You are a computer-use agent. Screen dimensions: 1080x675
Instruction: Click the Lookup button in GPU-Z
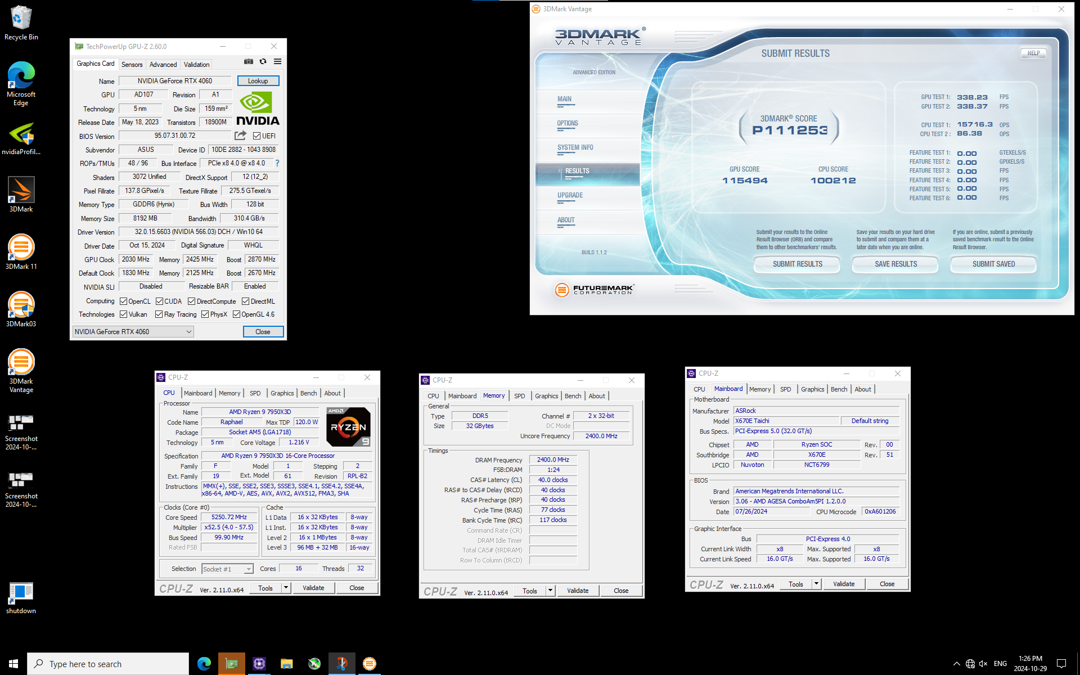(x=258, y=81)
